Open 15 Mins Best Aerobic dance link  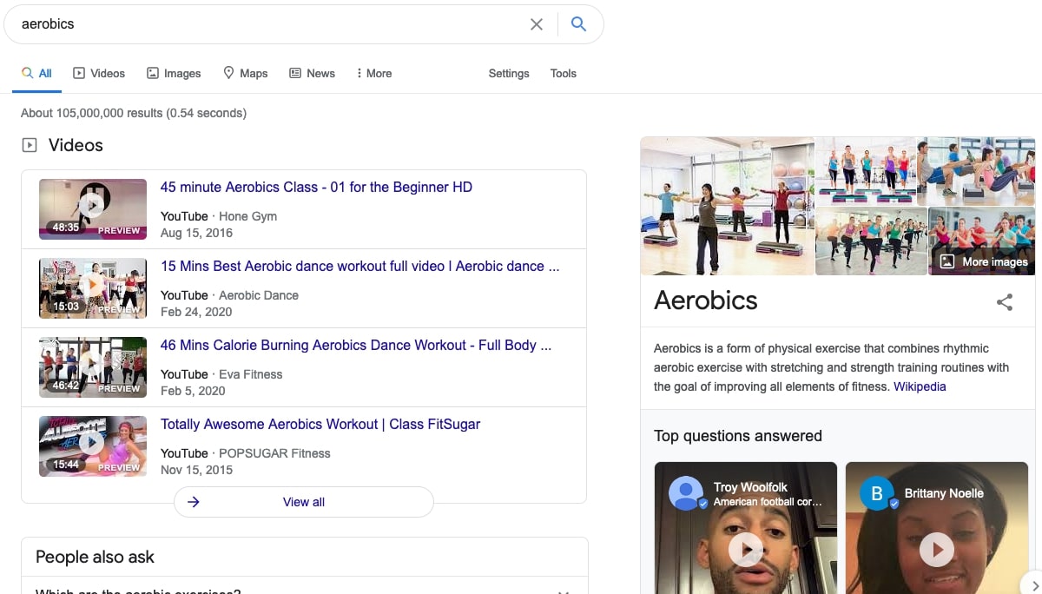coord(359,267)
